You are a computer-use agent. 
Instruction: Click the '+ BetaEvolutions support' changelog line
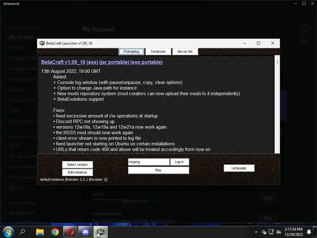click(x=78, y=99)
